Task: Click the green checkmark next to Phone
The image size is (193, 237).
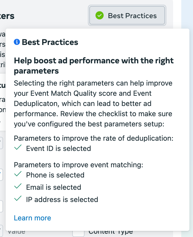Action: pos(18,175)
